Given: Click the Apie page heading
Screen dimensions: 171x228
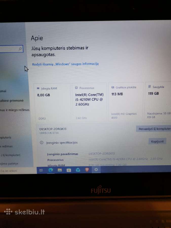Looking at the screenshot, I should coord(37,38).
